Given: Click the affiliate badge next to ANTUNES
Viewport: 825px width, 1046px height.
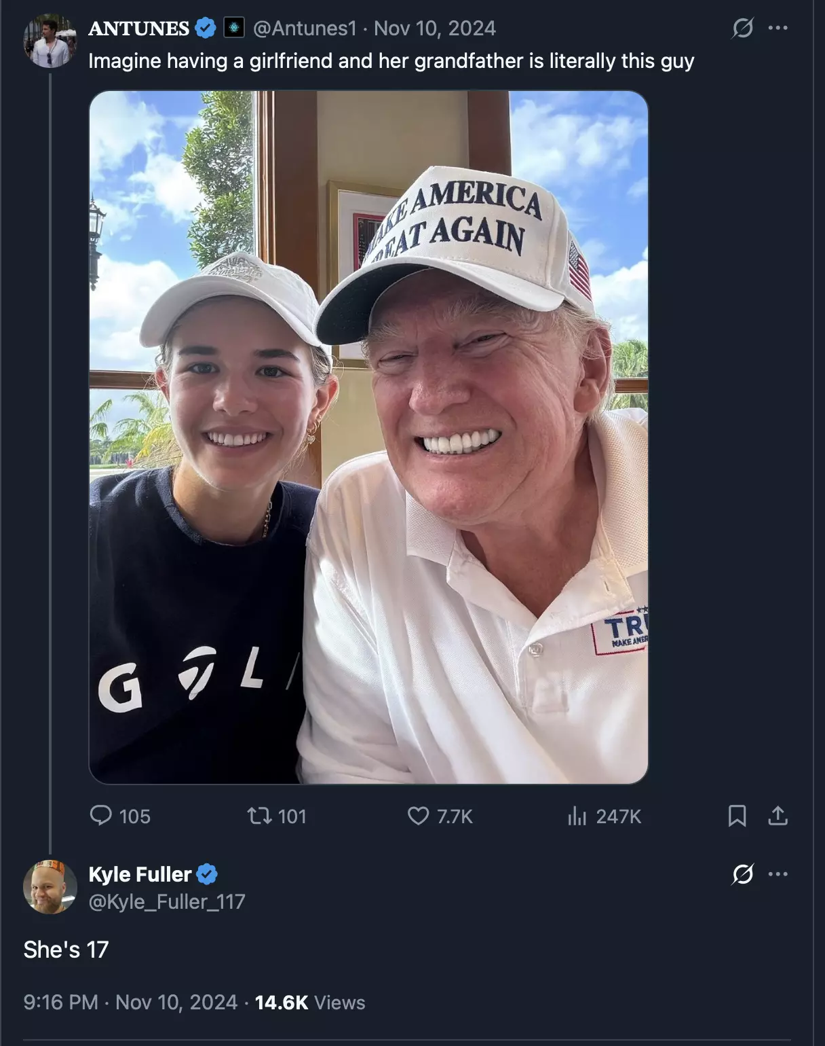Looking at the screenshot, I should 233,28.
